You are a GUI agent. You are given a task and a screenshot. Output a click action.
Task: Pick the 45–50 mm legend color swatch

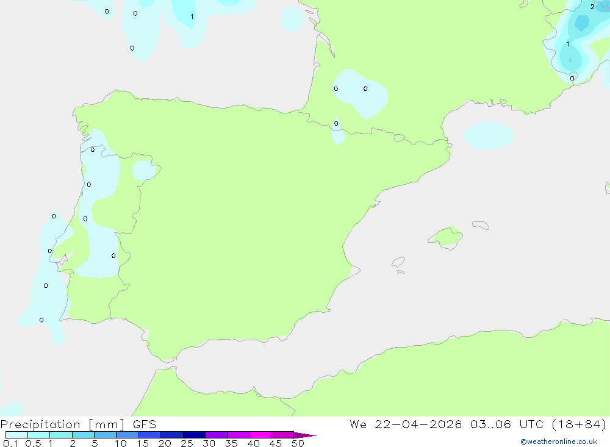pos(283,435)
